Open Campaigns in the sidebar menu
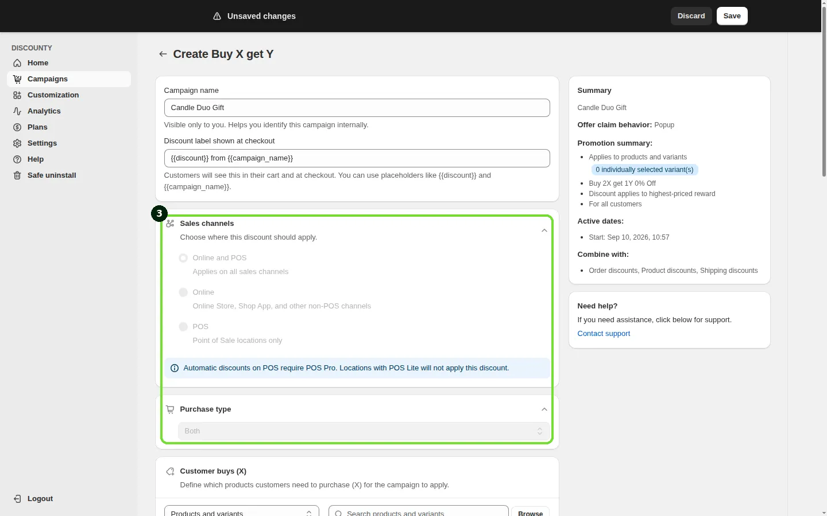The image size is (827, 516). (69, 79)
